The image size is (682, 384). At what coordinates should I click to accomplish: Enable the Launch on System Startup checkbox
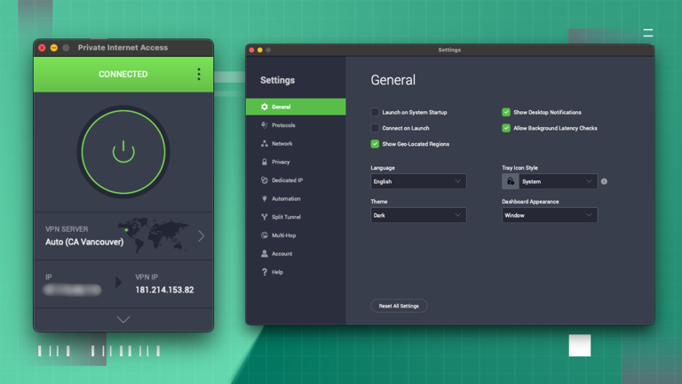coord(375,113)
